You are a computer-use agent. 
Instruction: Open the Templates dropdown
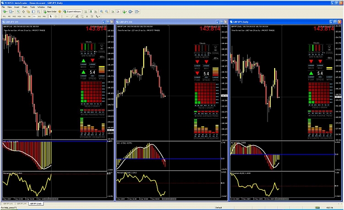point(137,12)
